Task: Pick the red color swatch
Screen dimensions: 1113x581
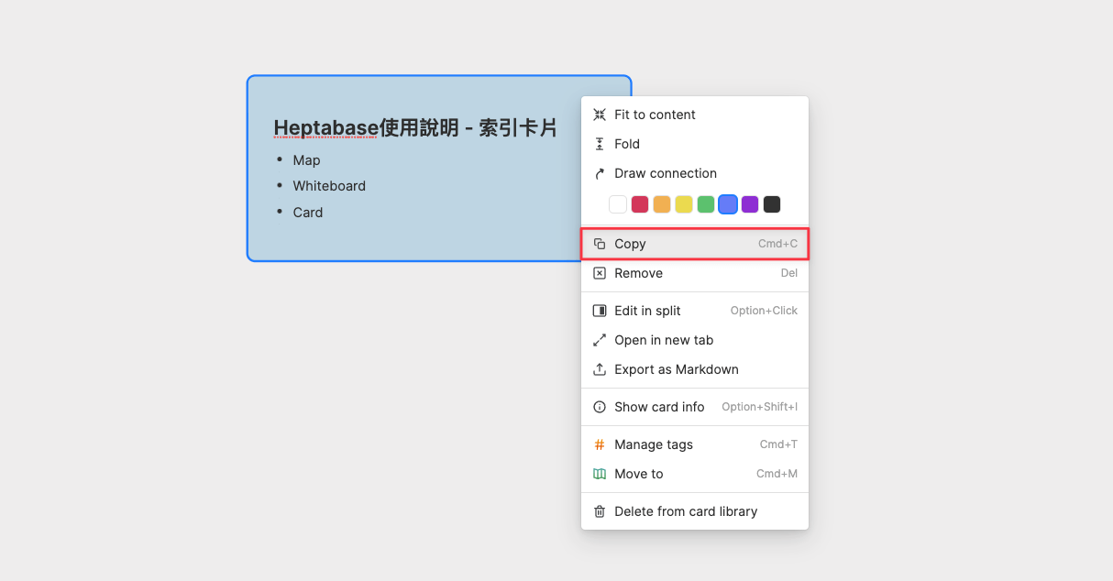Action: click(x=640, y=203)
